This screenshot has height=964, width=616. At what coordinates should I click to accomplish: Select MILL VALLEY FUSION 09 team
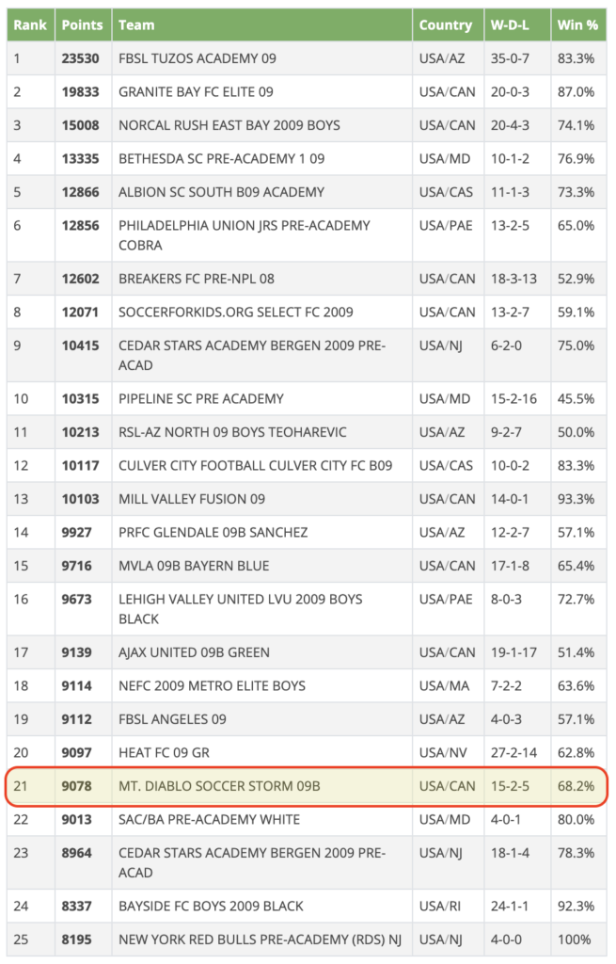click(x=192, y=499)
